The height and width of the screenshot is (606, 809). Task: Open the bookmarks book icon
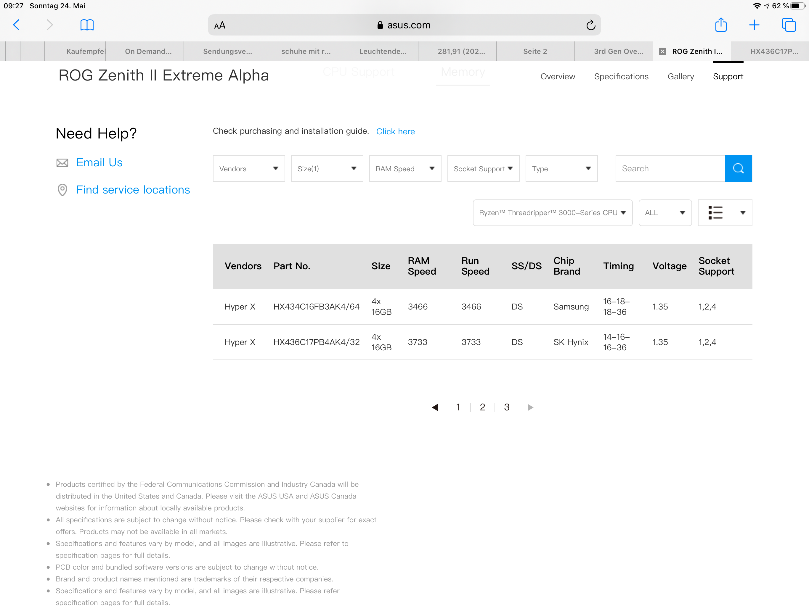pyautogui.click(x=87, y=25)
